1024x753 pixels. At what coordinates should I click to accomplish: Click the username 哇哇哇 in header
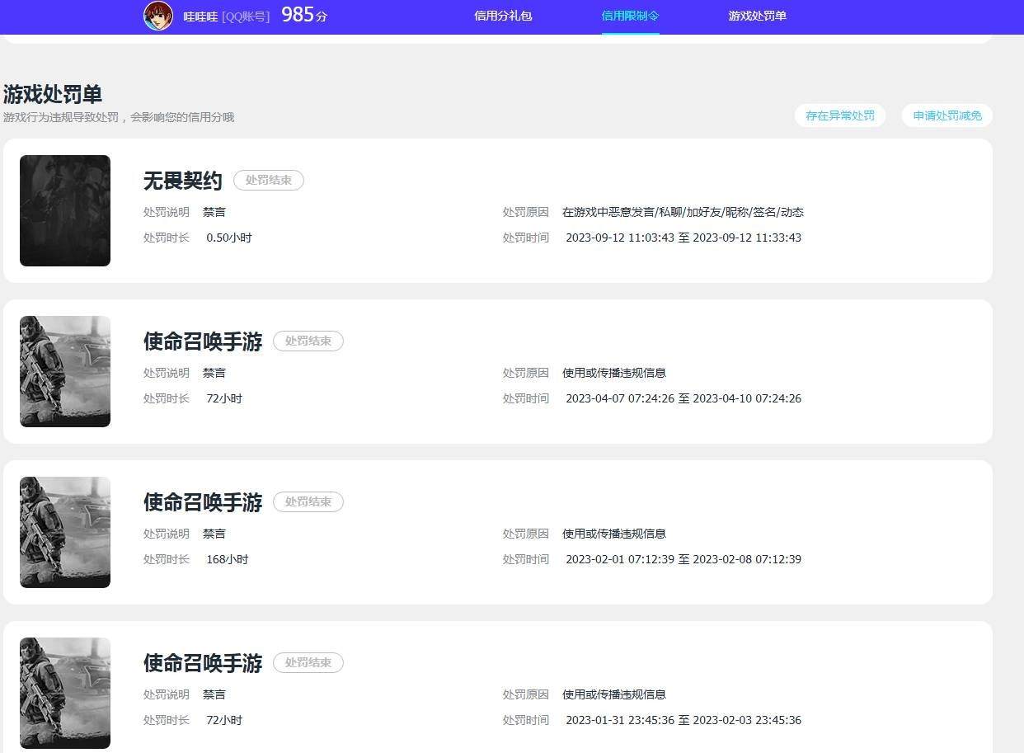(200, 16)
